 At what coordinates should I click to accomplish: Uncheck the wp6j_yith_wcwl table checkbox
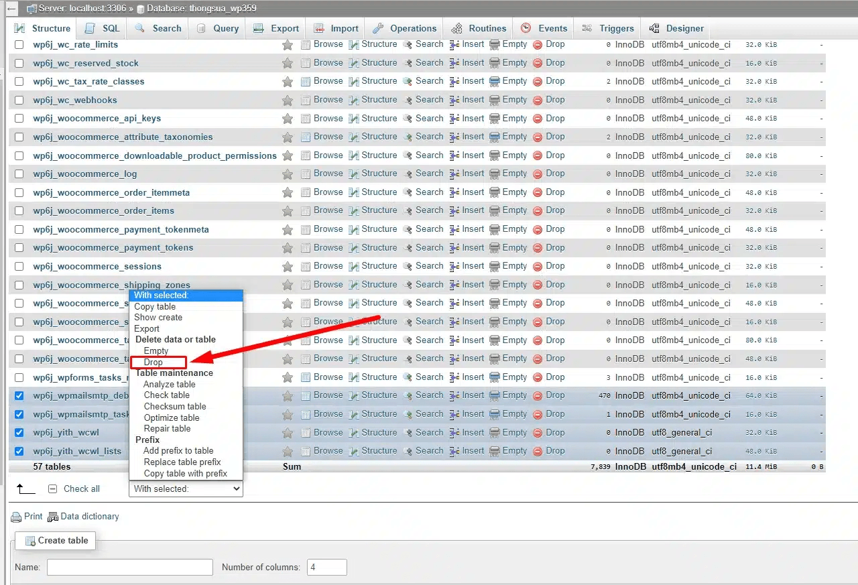[18, 432]
